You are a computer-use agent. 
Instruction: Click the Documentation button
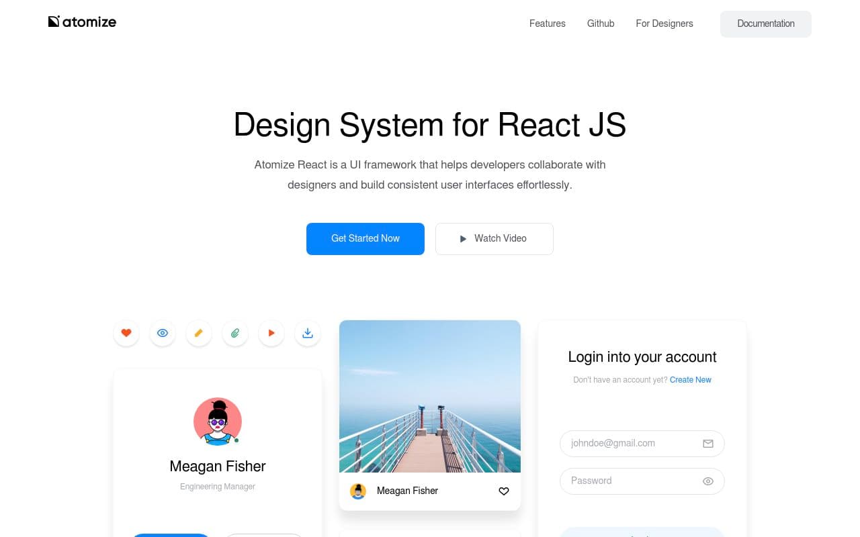click(765, 23)
